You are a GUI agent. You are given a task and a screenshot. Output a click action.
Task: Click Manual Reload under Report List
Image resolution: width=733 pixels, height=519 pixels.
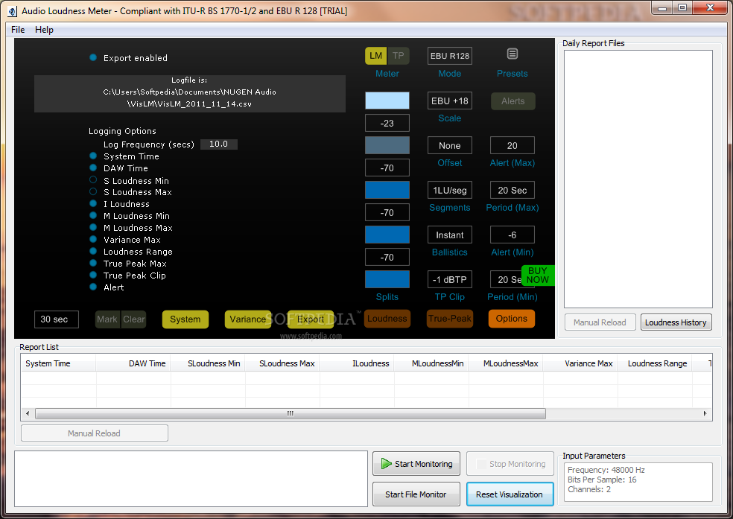pos(95,433)
